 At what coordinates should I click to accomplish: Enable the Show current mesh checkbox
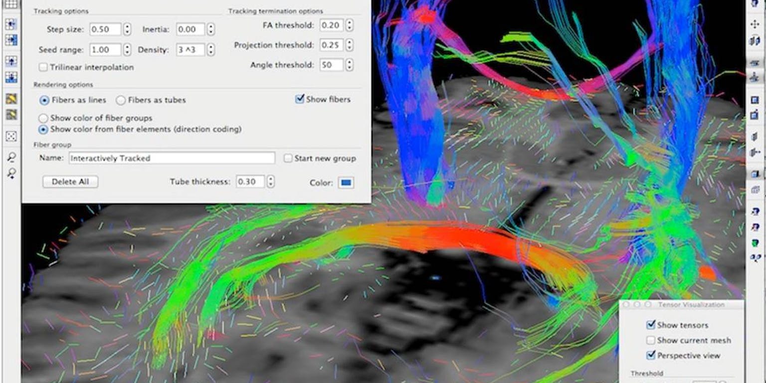[650, 341]
